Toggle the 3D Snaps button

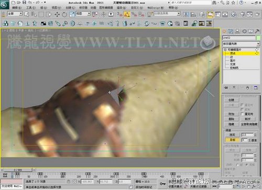(x=119, y=14)
